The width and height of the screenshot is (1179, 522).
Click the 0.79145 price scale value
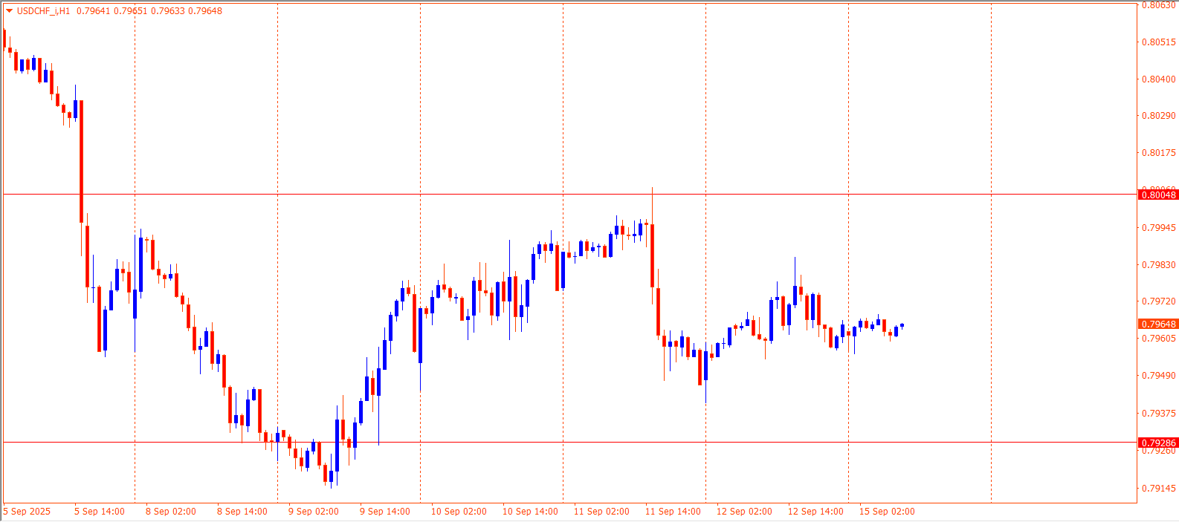click(1158, 488)
